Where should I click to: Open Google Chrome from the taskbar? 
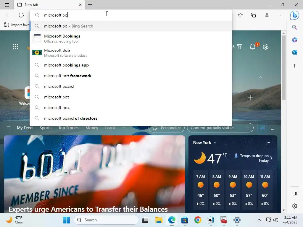(198, 220)
